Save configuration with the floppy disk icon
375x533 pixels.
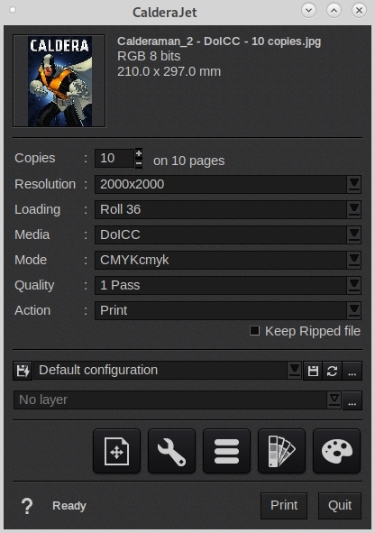pos(313,371)
